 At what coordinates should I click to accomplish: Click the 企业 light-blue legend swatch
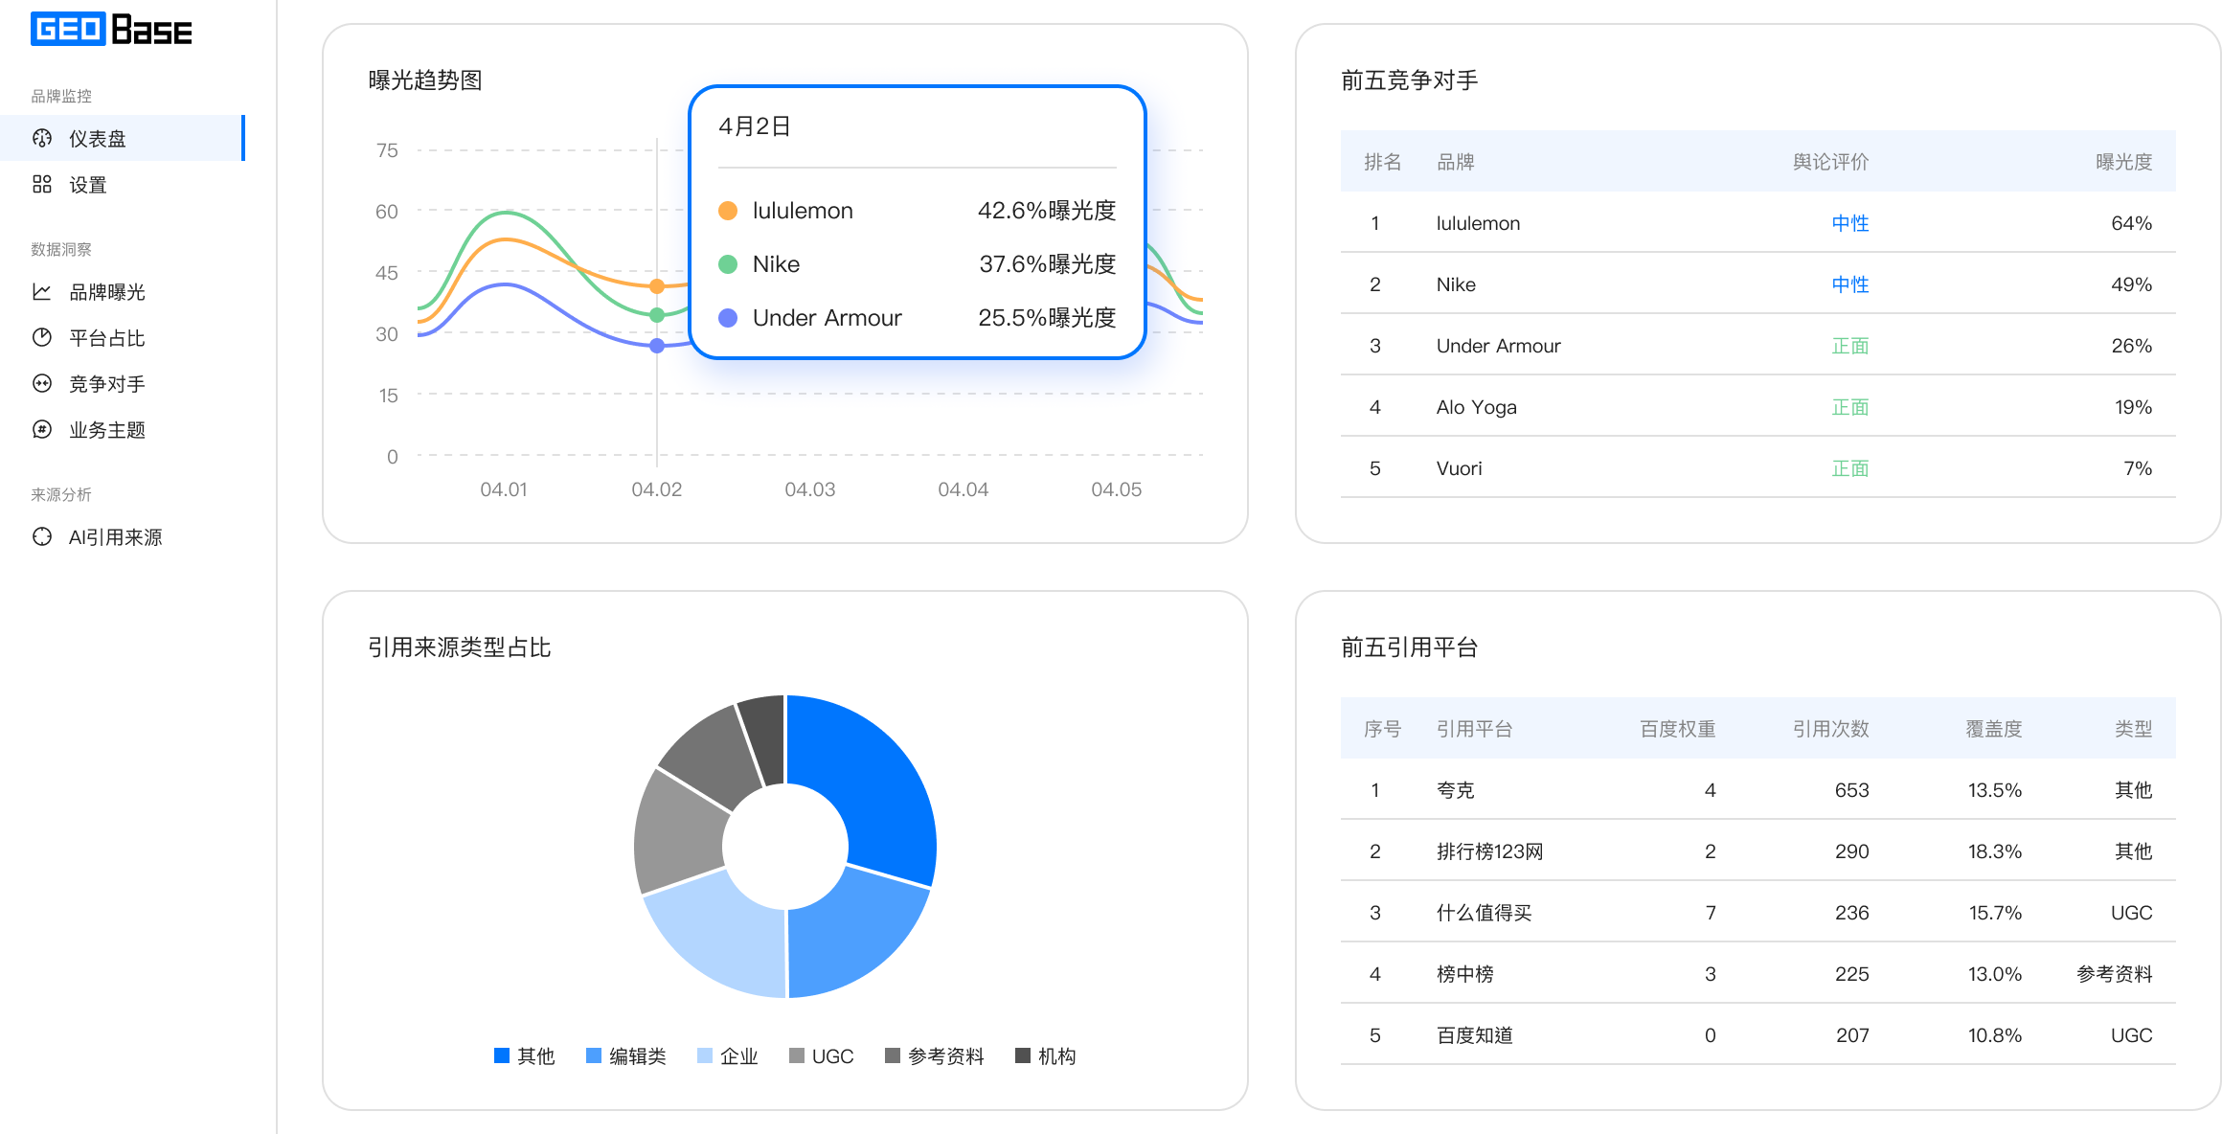(x=705, y=1055)
